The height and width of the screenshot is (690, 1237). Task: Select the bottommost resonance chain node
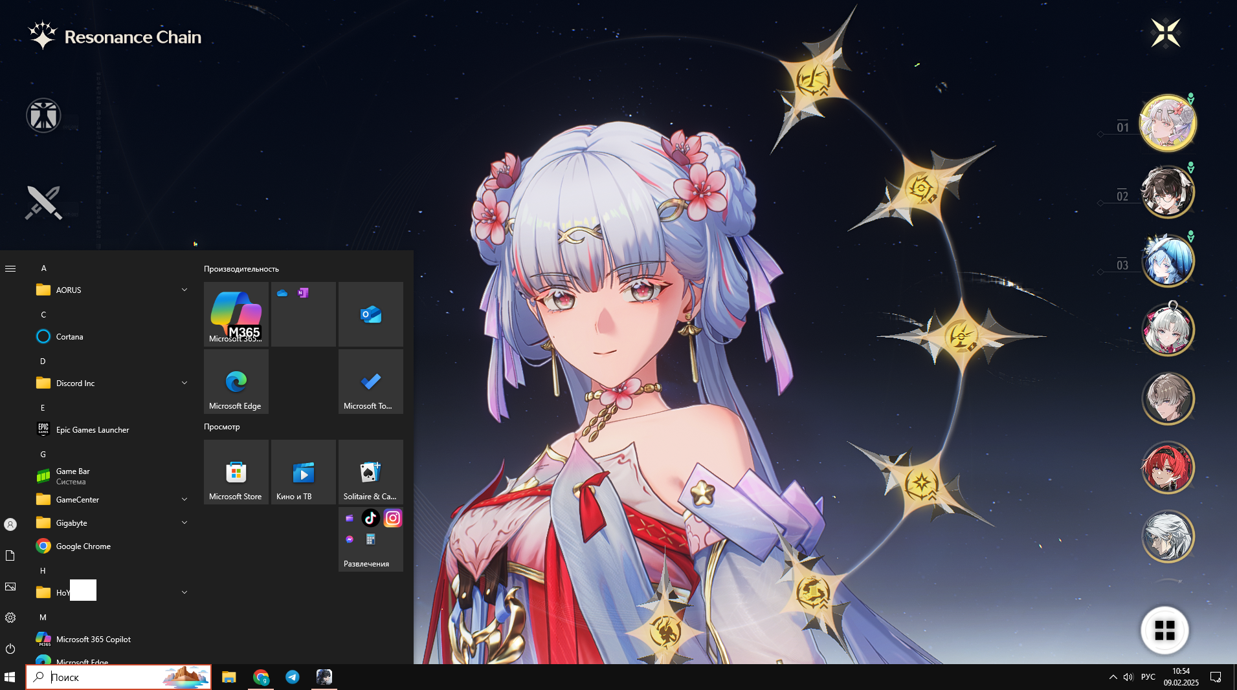pos(665,631)
